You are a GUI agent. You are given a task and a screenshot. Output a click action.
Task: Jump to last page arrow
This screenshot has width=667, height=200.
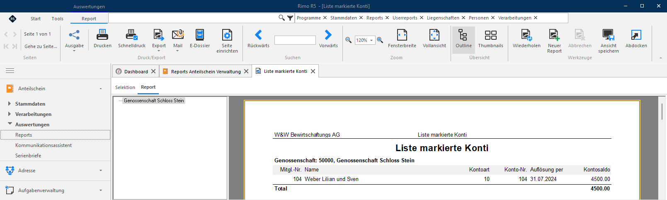tap(15, 46)
